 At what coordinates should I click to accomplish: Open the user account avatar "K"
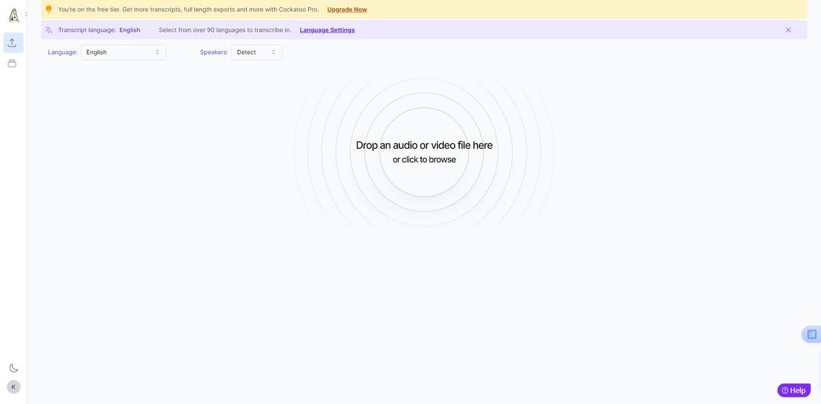(13, 387)
